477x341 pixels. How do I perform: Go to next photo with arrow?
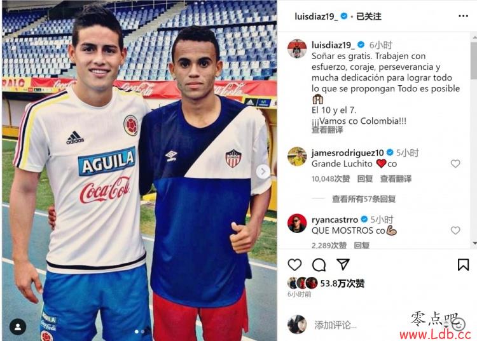(x=263, y=171)
